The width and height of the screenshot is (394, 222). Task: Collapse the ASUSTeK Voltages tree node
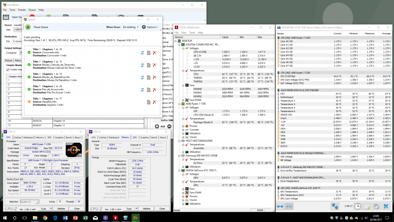coord(183,48)
